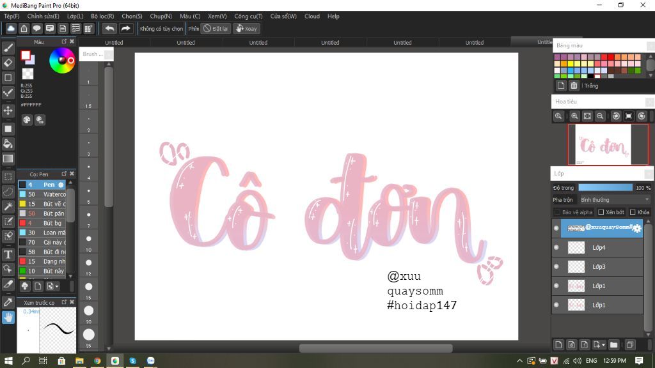
Task: Select the Eraser tool
Action: point(8,63)
